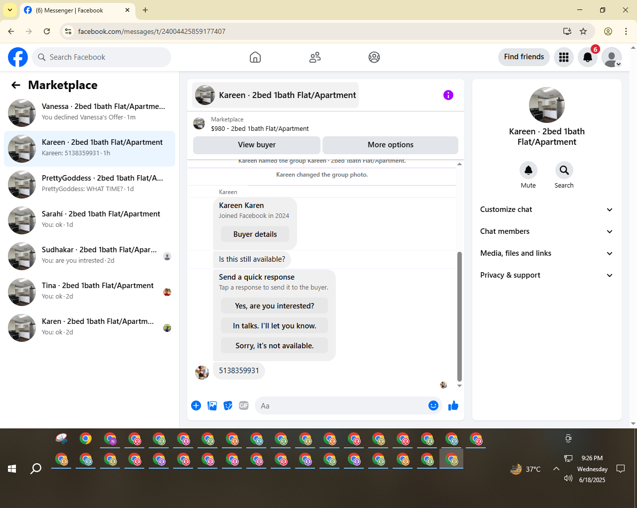Attach a photo with the image icon
Screen dimensions: 637x508
click(212, 406)
